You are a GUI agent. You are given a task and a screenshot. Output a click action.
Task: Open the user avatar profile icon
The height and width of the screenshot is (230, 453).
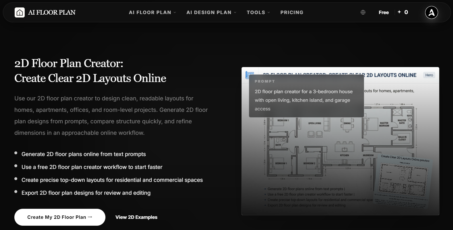[x=431, y=12]
